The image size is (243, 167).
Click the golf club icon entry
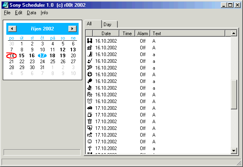tap(90, 61)
